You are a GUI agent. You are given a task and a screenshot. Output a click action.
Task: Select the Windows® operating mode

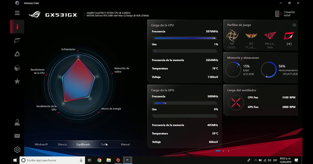coord(41,144)
